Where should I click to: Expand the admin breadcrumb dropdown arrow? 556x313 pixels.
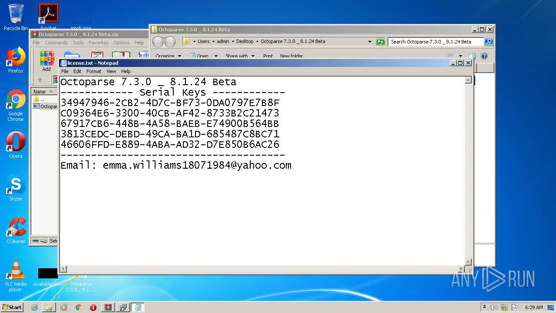(233, 42)
